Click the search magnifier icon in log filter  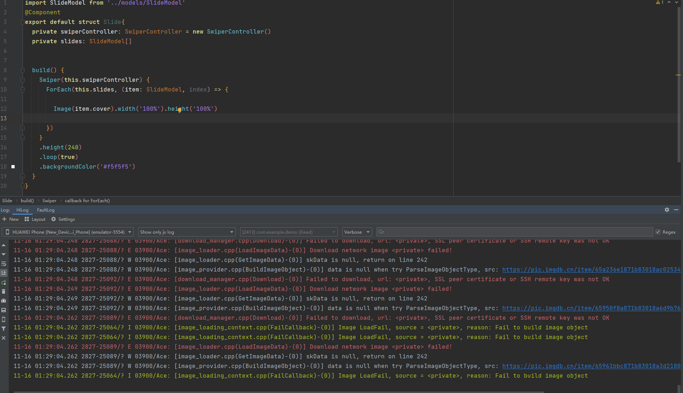tap(381, 232)
